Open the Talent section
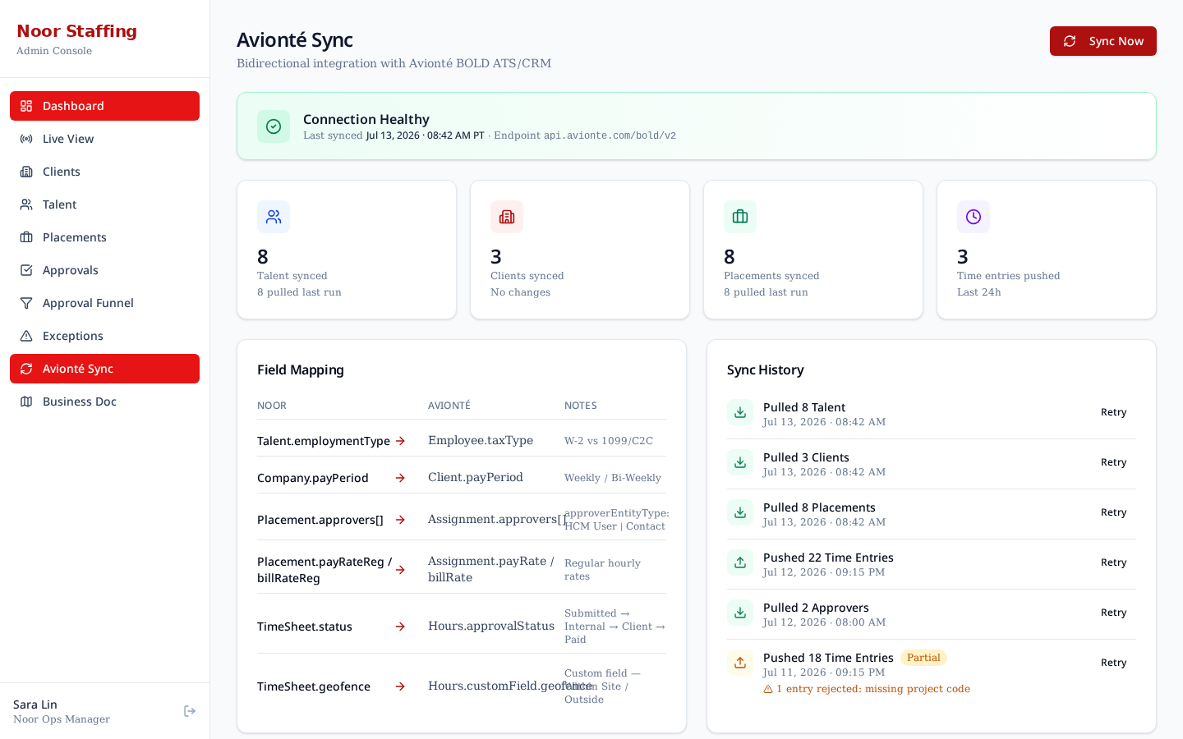Viewport: 1183px width, 739px height. pos(104,204)
